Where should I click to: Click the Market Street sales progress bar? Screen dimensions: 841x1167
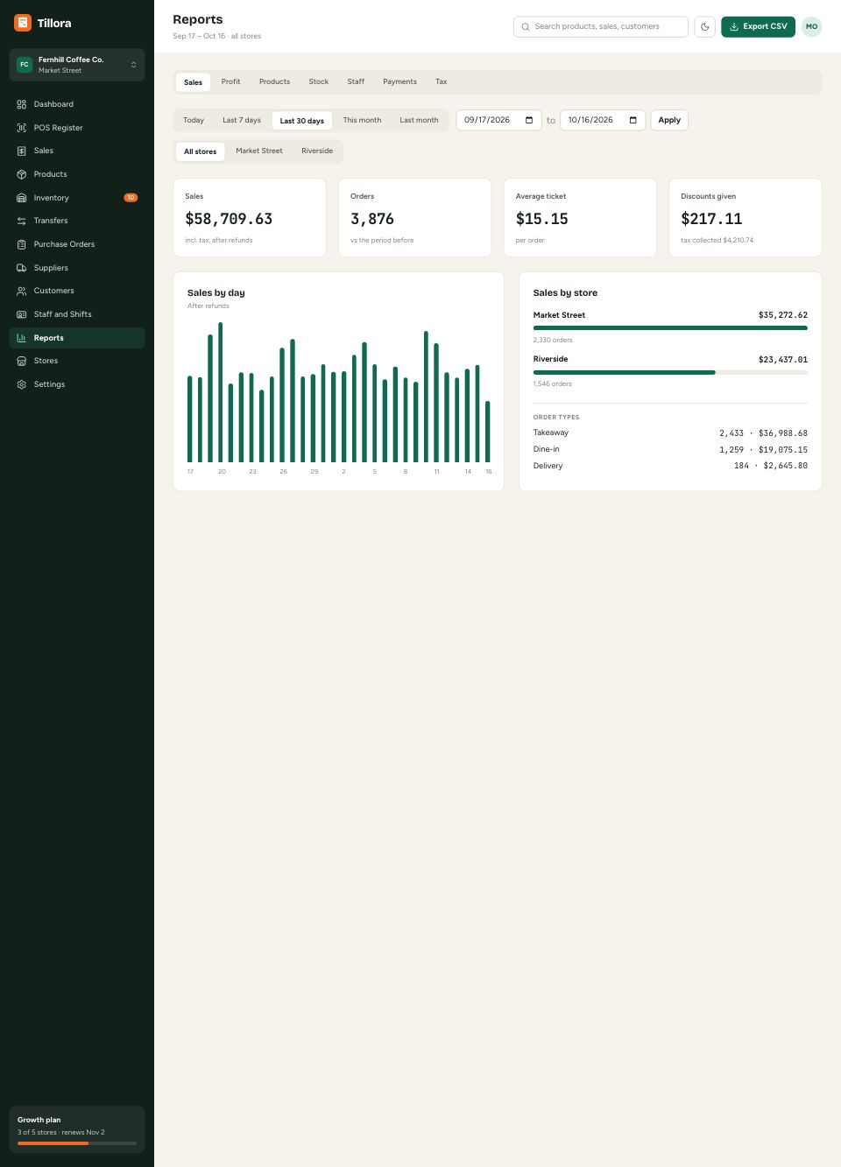(670, 328)
